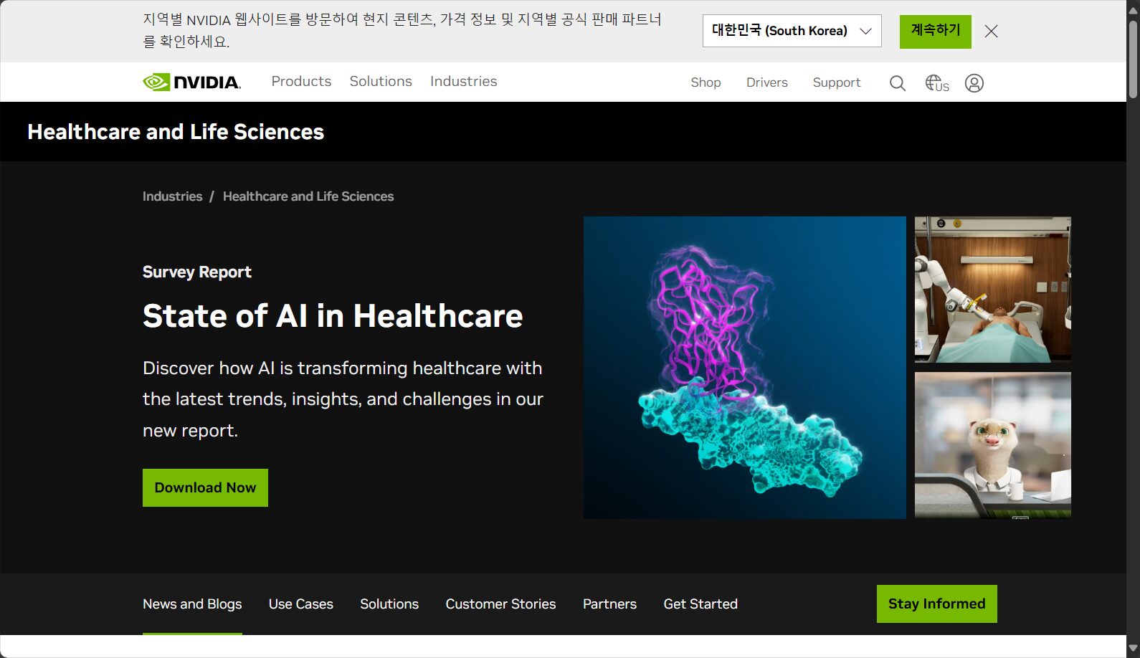This screenshot has width=1140, height=658.
Task: Click the Stay Informed button
Action: 936,604
